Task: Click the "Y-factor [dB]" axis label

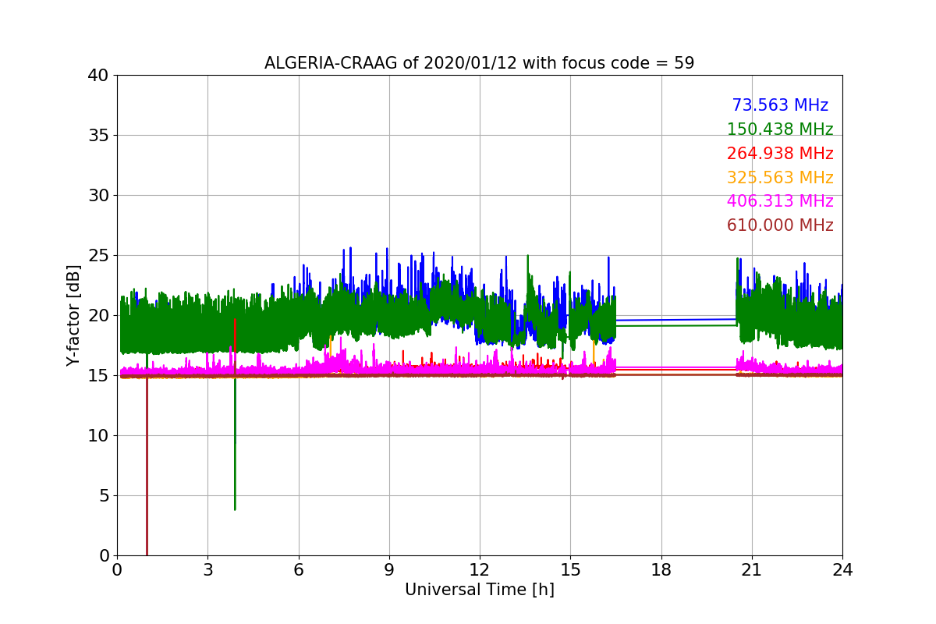Action: tap(74, 315)
